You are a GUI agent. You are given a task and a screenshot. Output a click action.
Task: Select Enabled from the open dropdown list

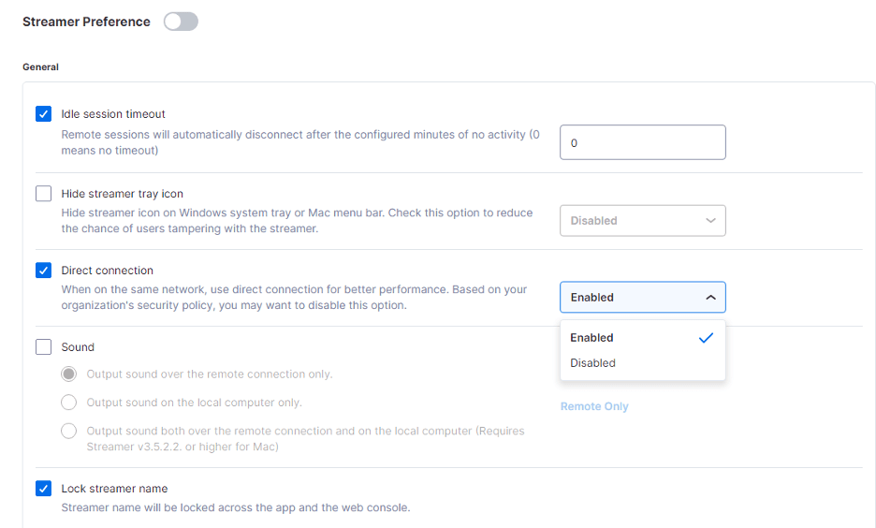pos(592,338)
